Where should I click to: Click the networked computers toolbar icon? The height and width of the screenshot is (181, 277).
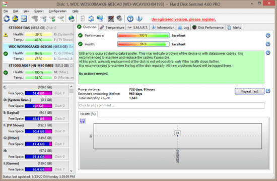click(100, 19)
